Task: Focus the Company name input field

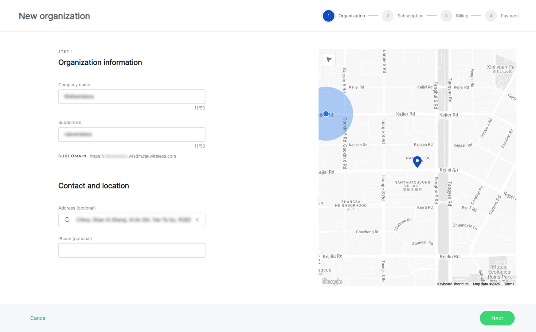Action: tap(132, 97)
